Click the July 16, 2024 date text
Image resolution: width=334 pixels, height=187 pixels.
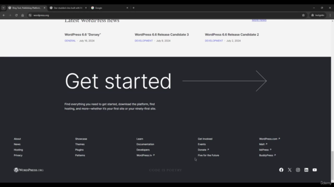87,41
